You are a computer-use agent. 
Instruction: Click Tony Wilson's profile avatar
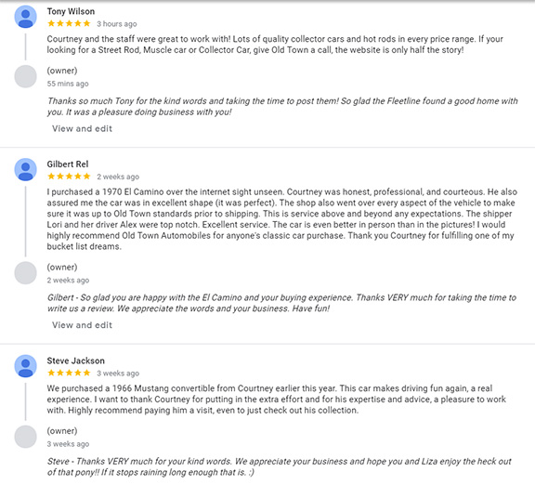(x=26, y=17)
